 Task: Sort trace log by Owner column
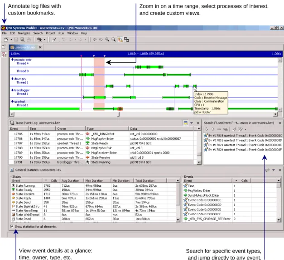[70, 128]
